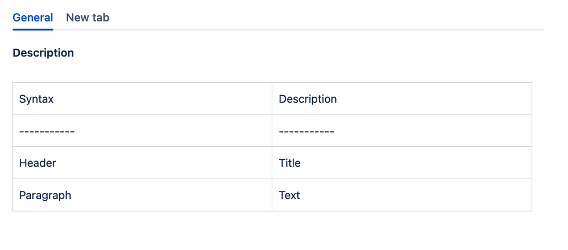Viewport: 568px width, 250px height.
Task: Switch to the General tab
Action: pyautogui.click(x=33, y=18)
